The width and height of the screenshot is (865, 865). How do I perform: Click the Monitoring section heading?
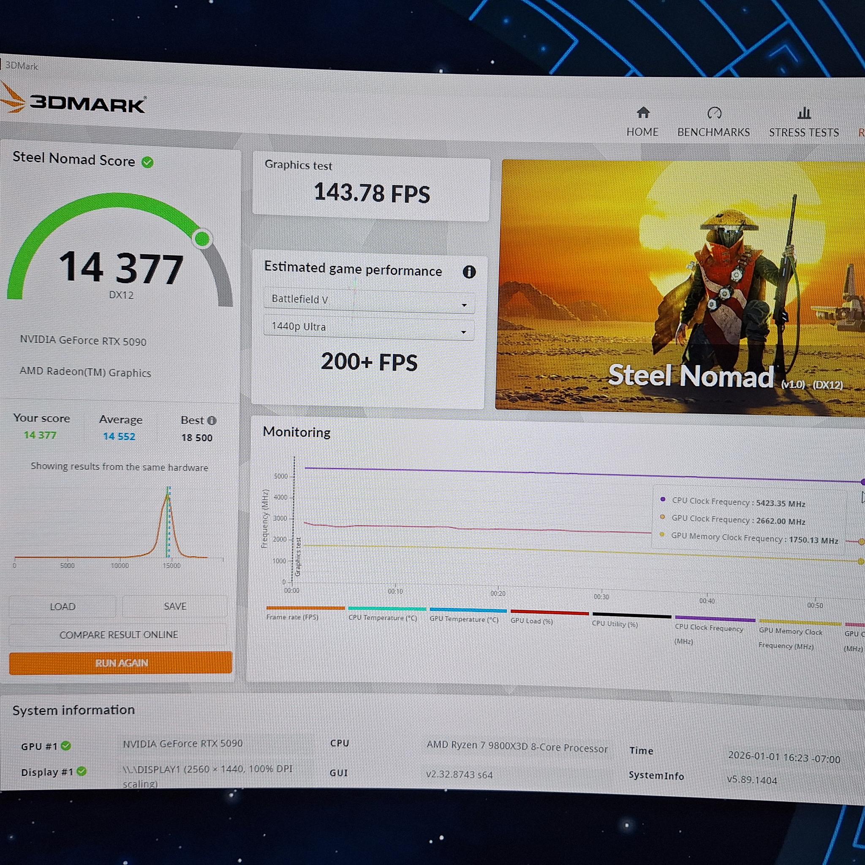(296, 432)
